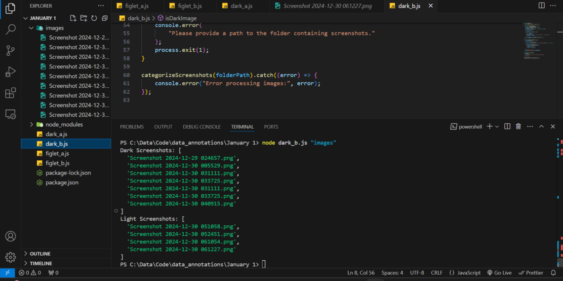This screenshot has width=563, height=281.
Task: Maximize the panel size
Action: (541, 127)
